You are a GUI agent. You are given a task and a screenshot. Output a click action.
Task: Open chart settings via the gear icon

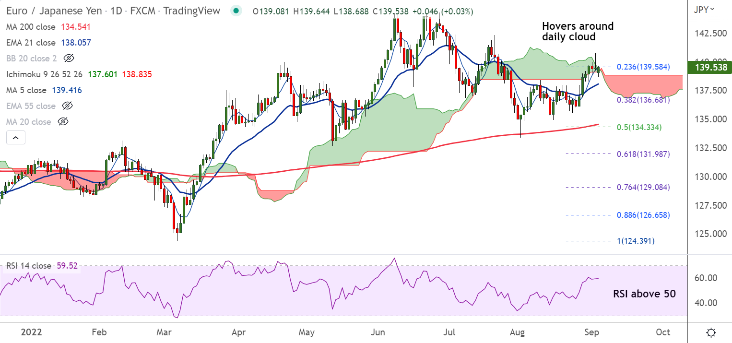[x=711, y=332]
